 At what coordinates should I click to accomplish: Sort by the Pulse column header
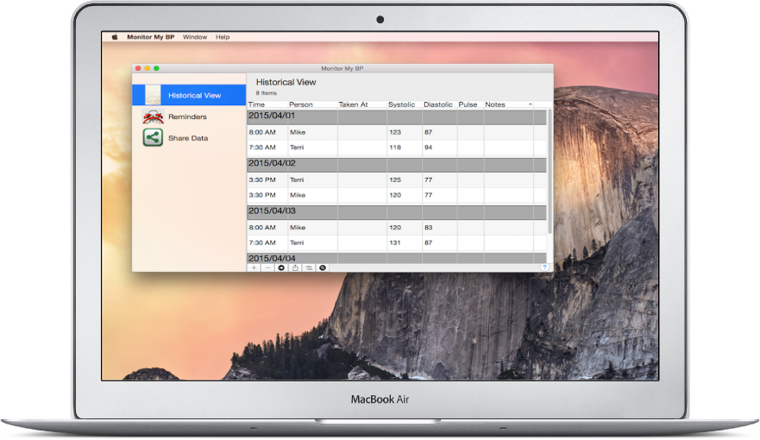(470, 104)
